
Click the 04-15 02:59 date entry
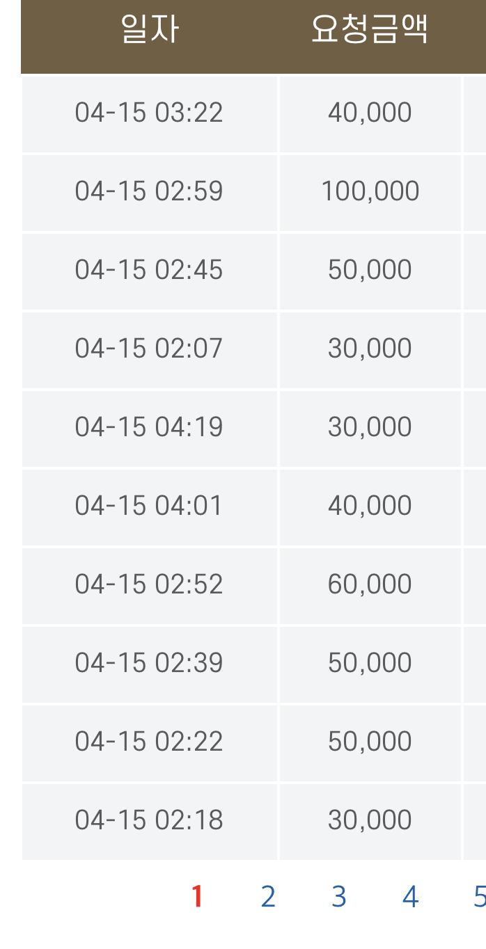(149, 191)
